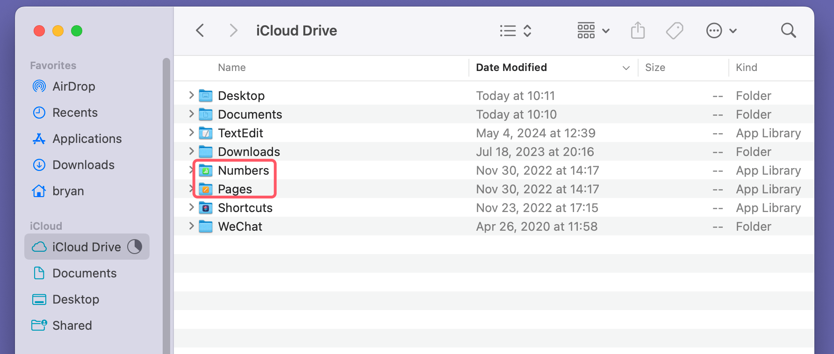Sort by the Date Modified header
This screenshot has width=834, height=354.
(511, 68)
